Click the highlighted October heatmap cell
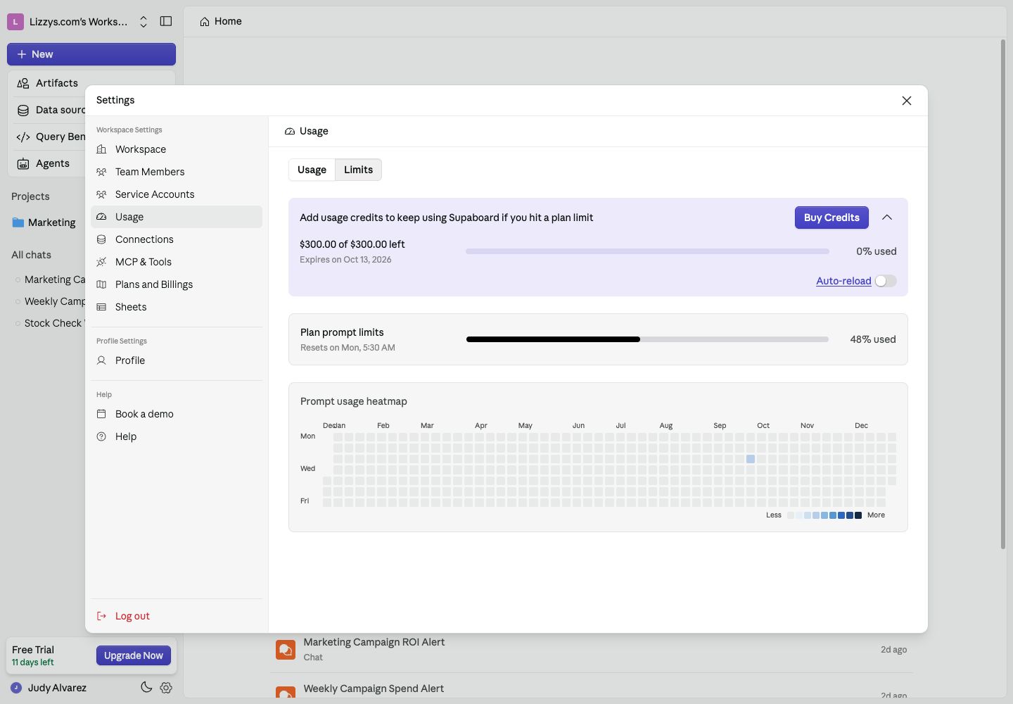The height and width of the screenshot is (704, 1013). [751, 459]
